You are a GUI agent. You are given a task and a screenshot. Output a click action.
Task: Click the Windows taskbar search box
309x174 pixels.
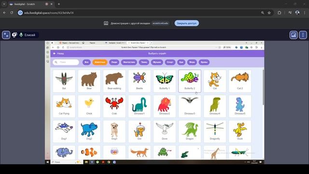(67, 162)
